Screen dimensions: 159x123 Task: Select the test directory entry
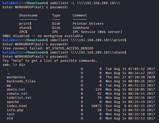[x=11, y=114]
